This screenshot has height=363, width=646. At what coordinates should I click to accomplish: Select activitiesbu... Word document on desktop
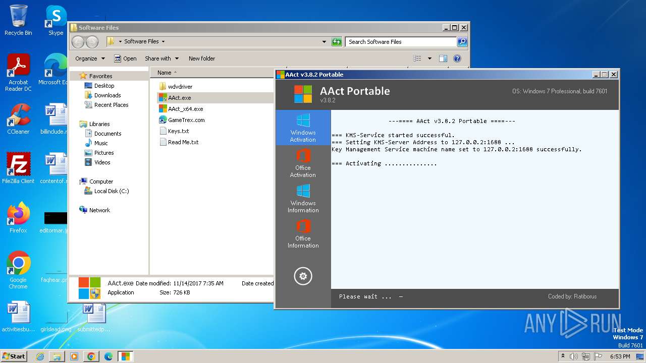tap(18, 317)
